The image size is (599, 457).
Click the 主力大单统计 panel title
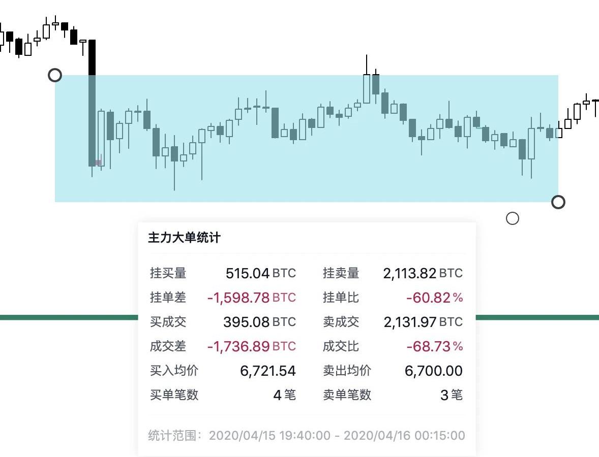(x=184, y=238)
